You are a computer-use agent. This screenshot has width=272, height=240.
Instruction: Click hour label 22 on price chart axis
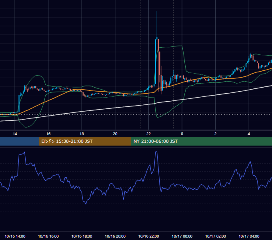(148, 134)
